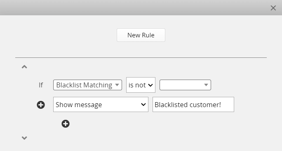
Task: Open the empty condition value dropdown
Action: (x=185, y=85)
